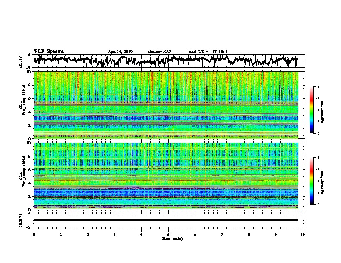The width and height of the screenshot is (341, 263).
Task: Click time axis tick label "8"
Action: click(x=249, y=235)
